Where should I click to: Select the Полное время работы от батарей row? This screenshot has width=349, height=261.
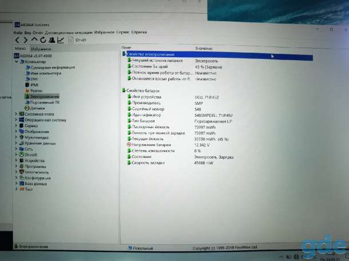click(x=172, y=73)
